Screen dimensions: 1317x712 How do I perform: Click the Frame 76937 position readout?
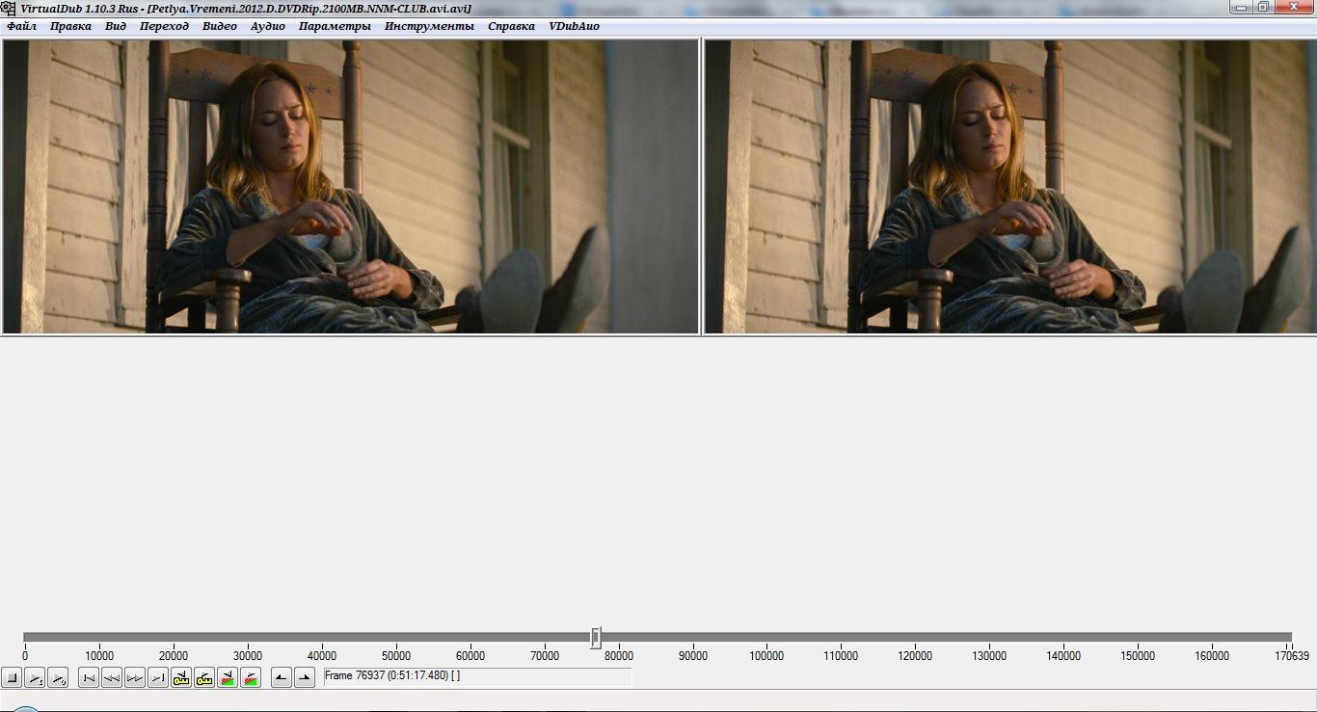(477, 676)
